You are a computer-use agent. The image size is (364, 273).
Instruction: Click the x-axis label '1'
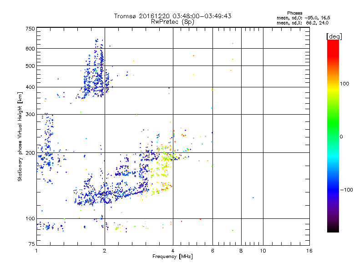36,251
